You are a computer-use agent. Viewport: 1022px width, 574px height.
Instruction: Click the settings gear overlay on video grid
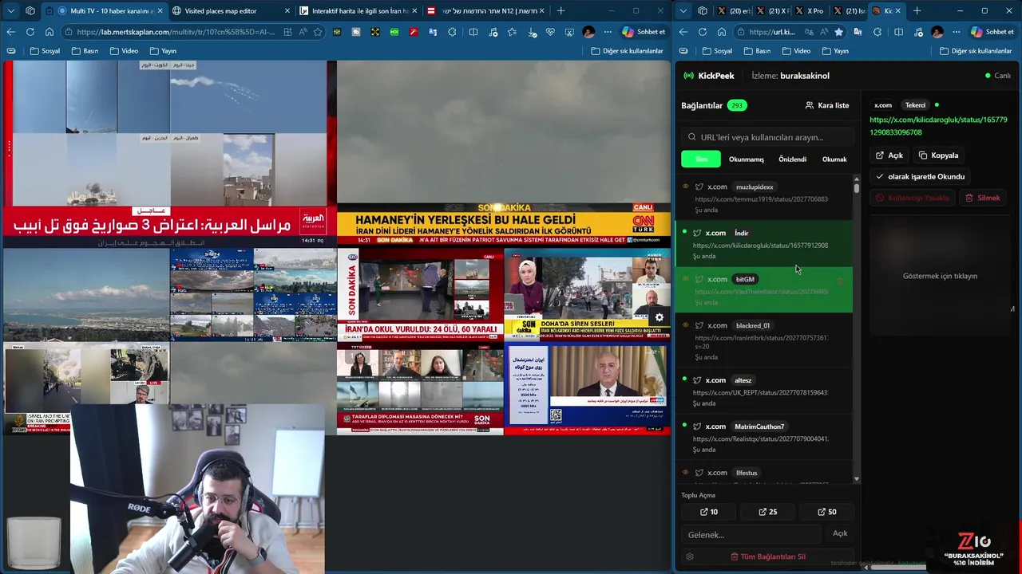pos(659,317)
